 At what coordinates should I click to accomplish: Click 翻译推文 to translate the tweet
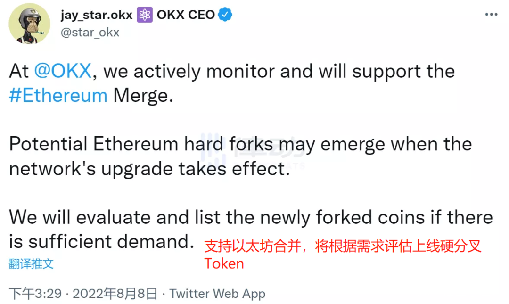[x=31, y=263]
